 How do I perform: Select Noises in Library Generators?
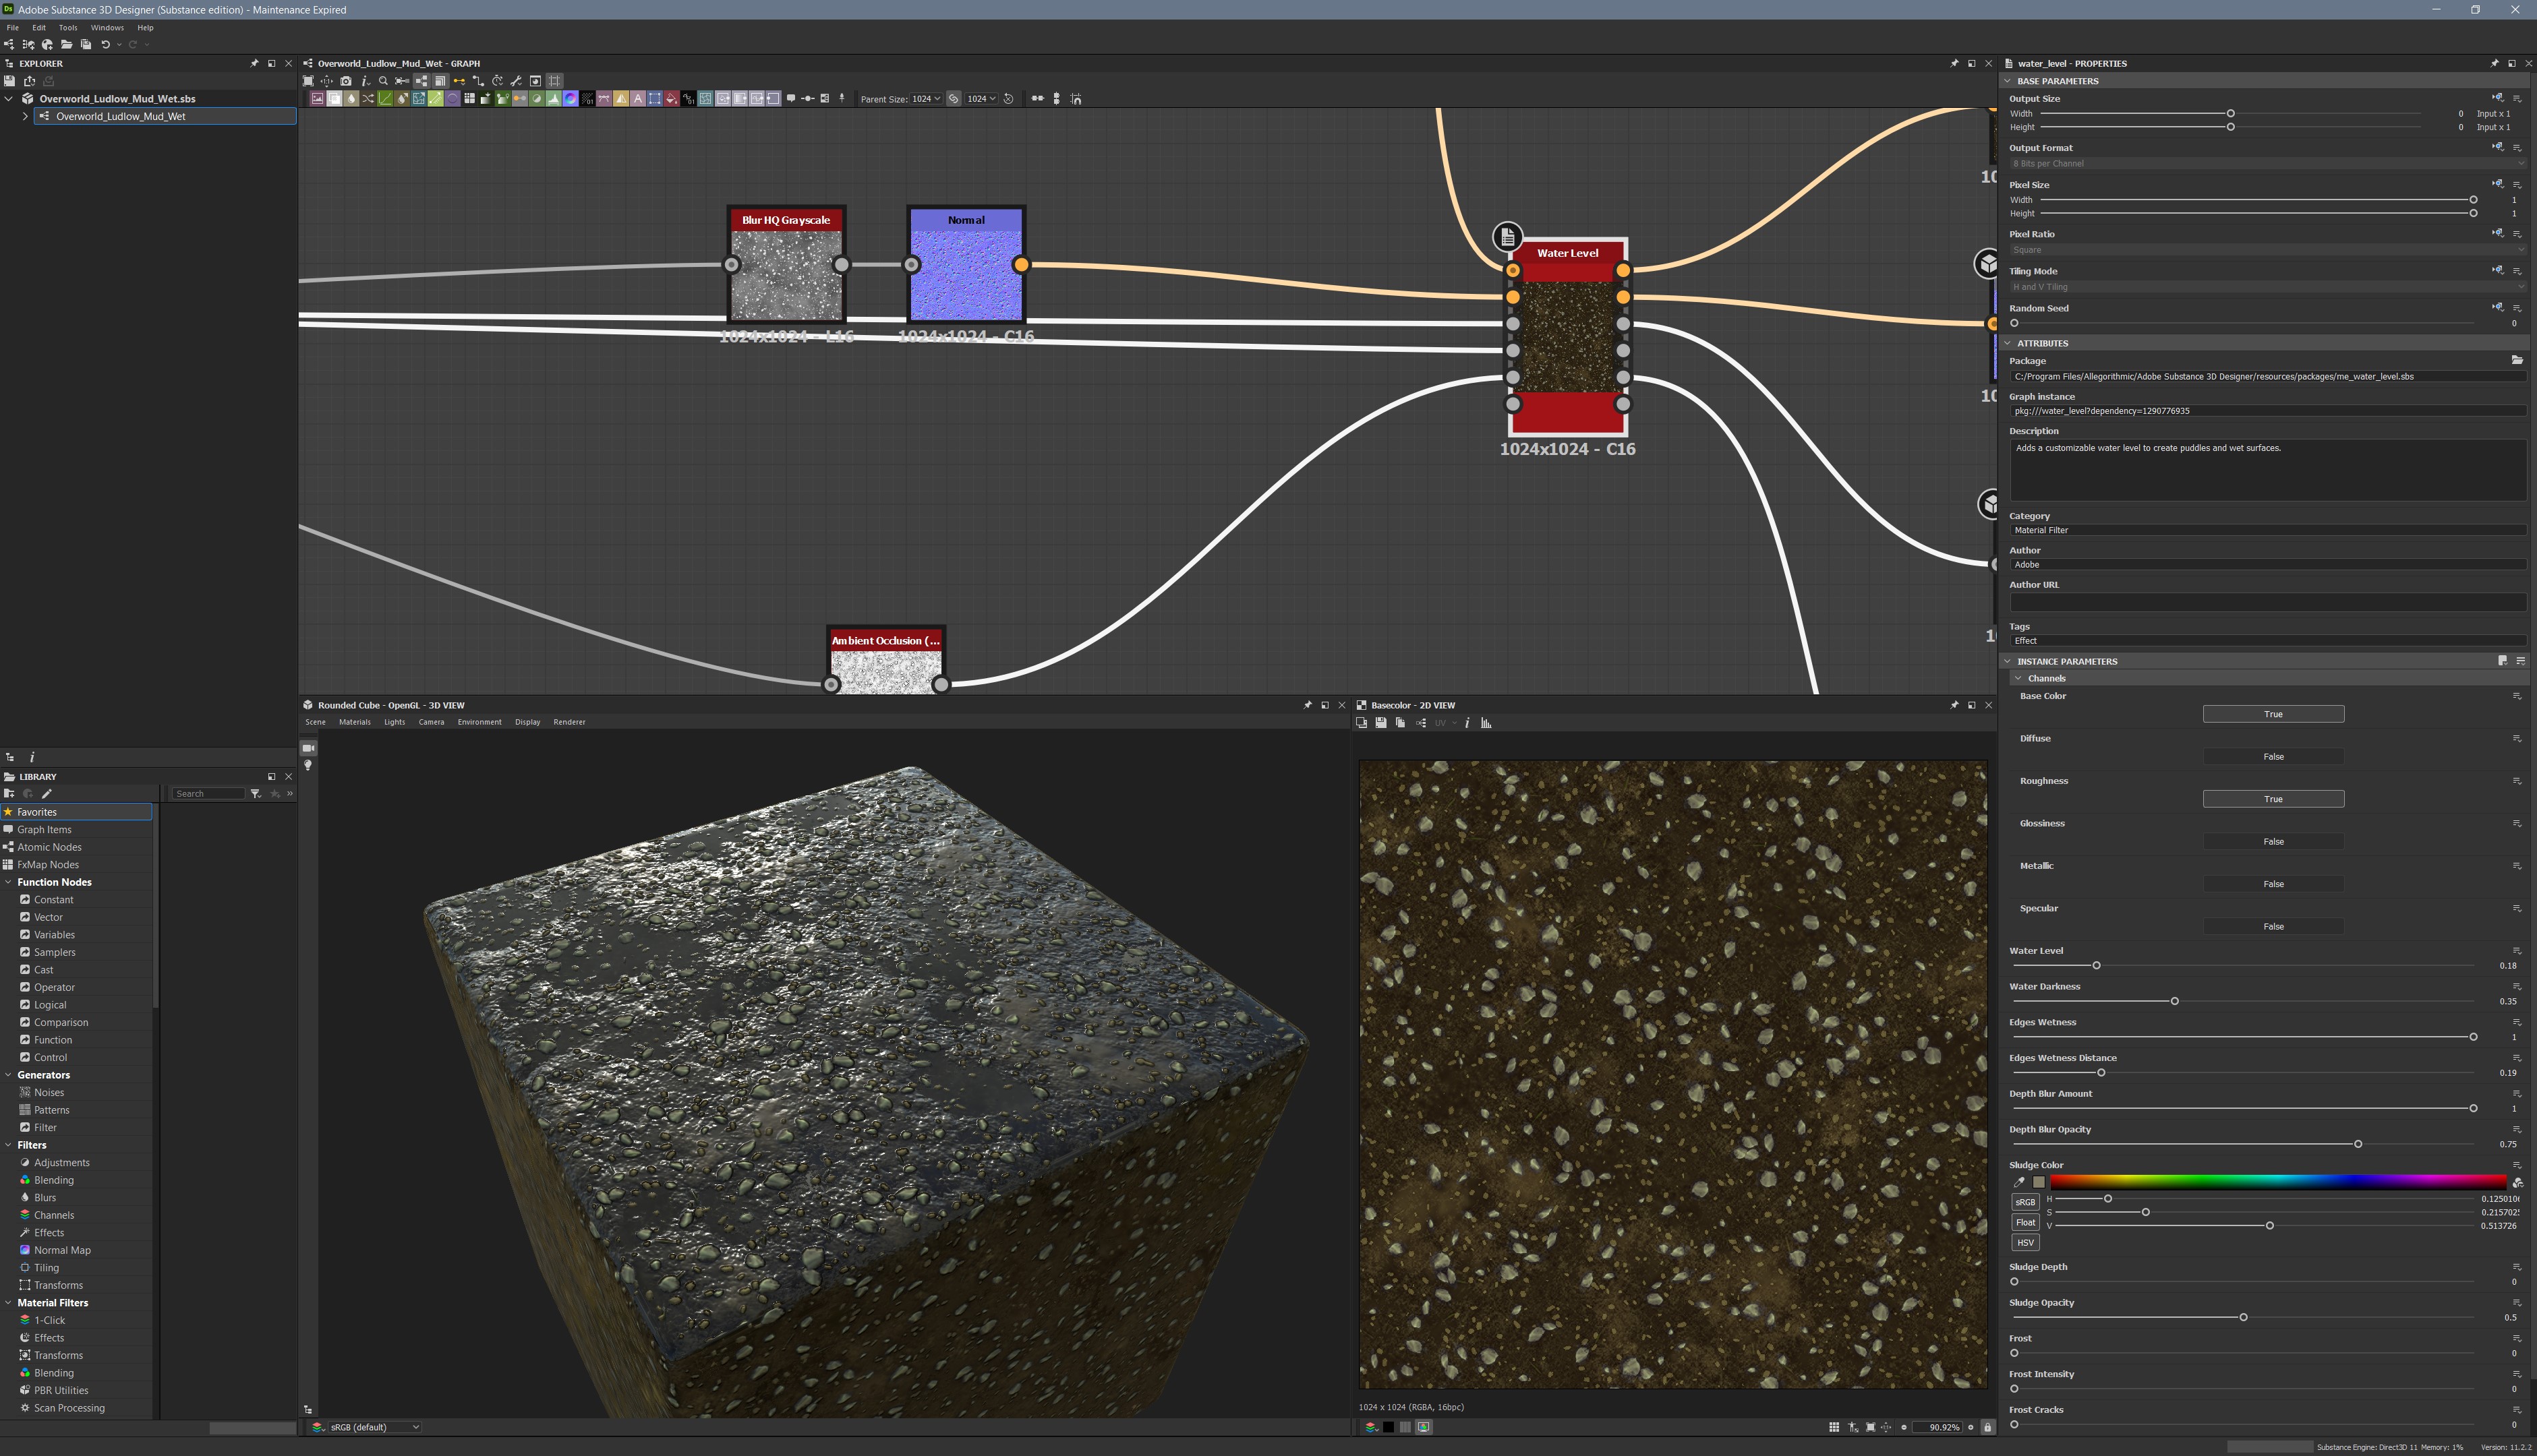49,1093
